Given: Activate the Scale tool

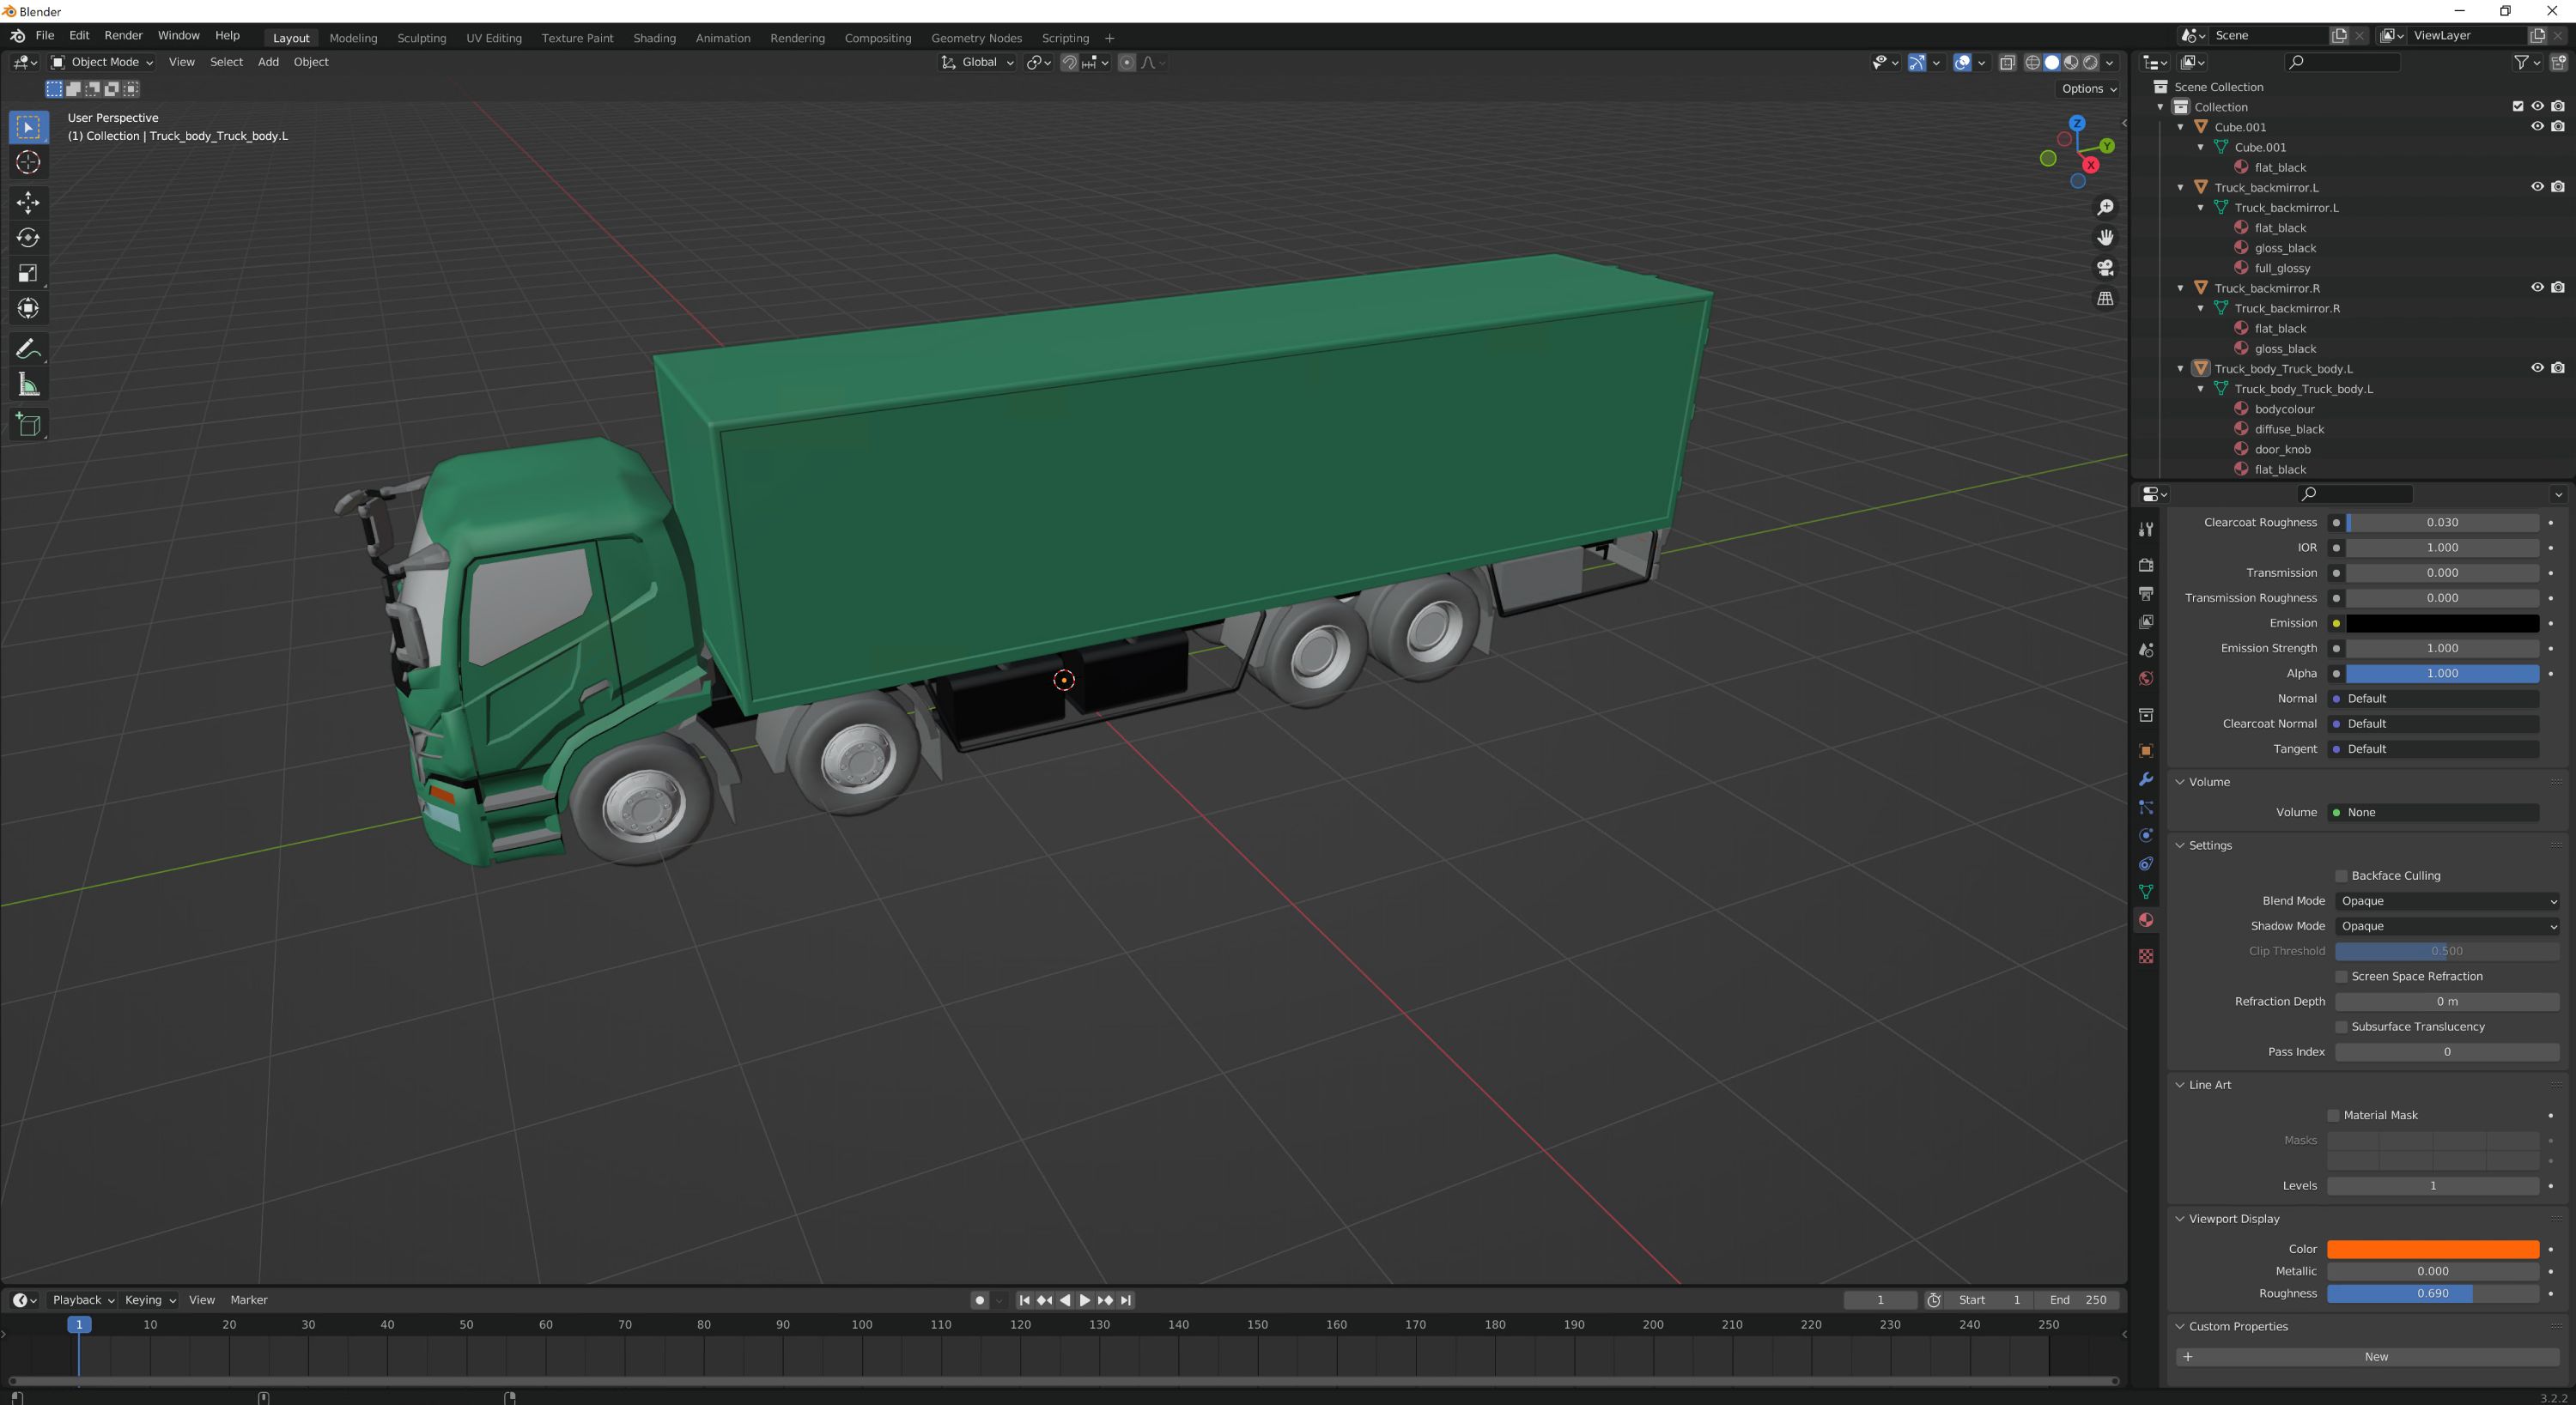Looking at the screenshot, I should point(28,273).
